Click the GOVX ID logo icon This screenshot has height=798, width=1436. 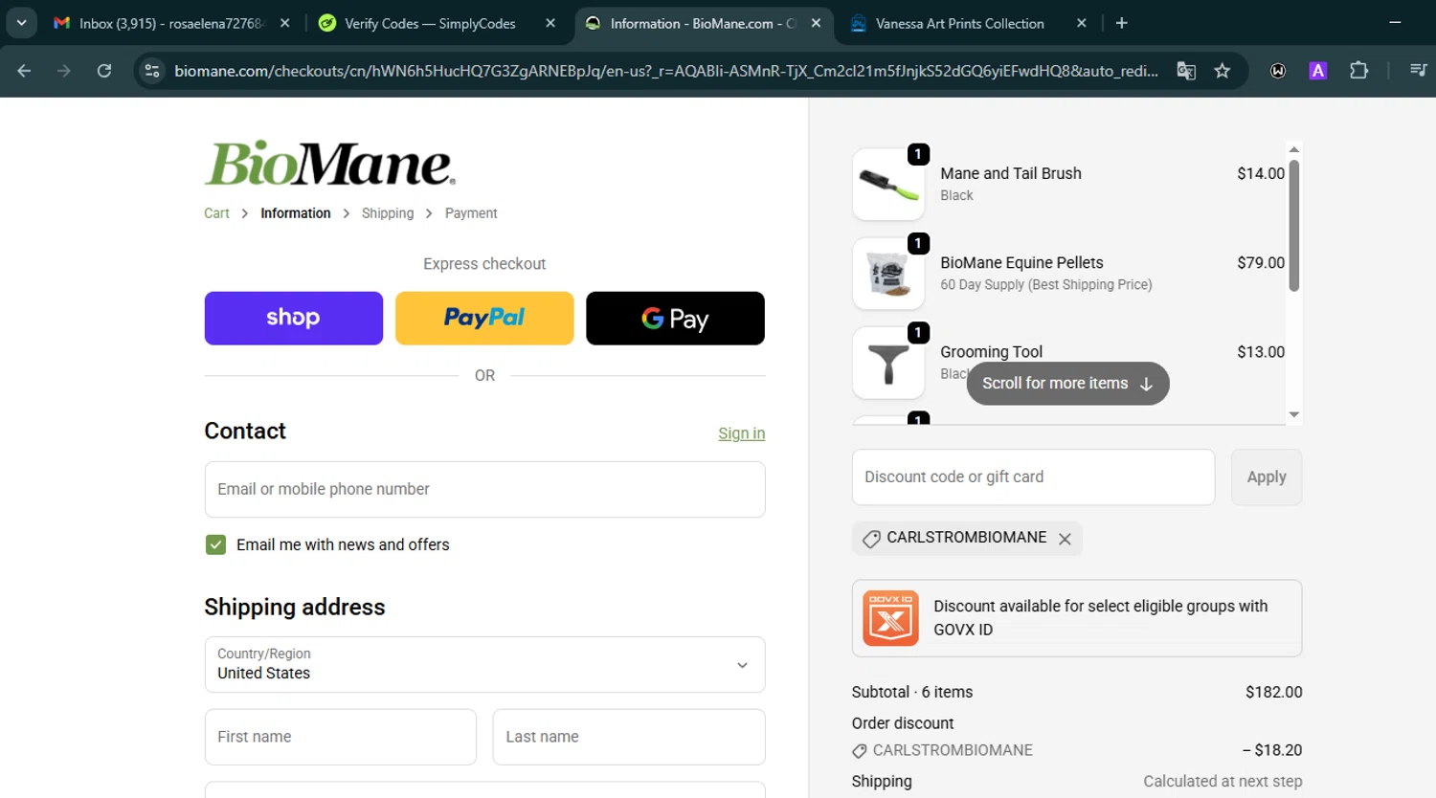click(890, 618)
